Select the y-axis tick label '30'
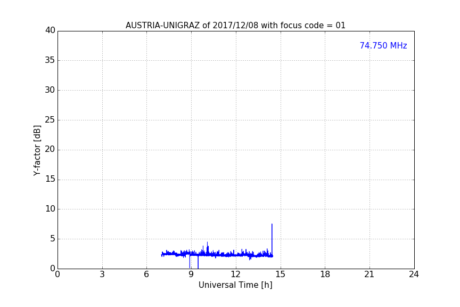Screen dimensions: 460x307 click(x=50, y=90)
